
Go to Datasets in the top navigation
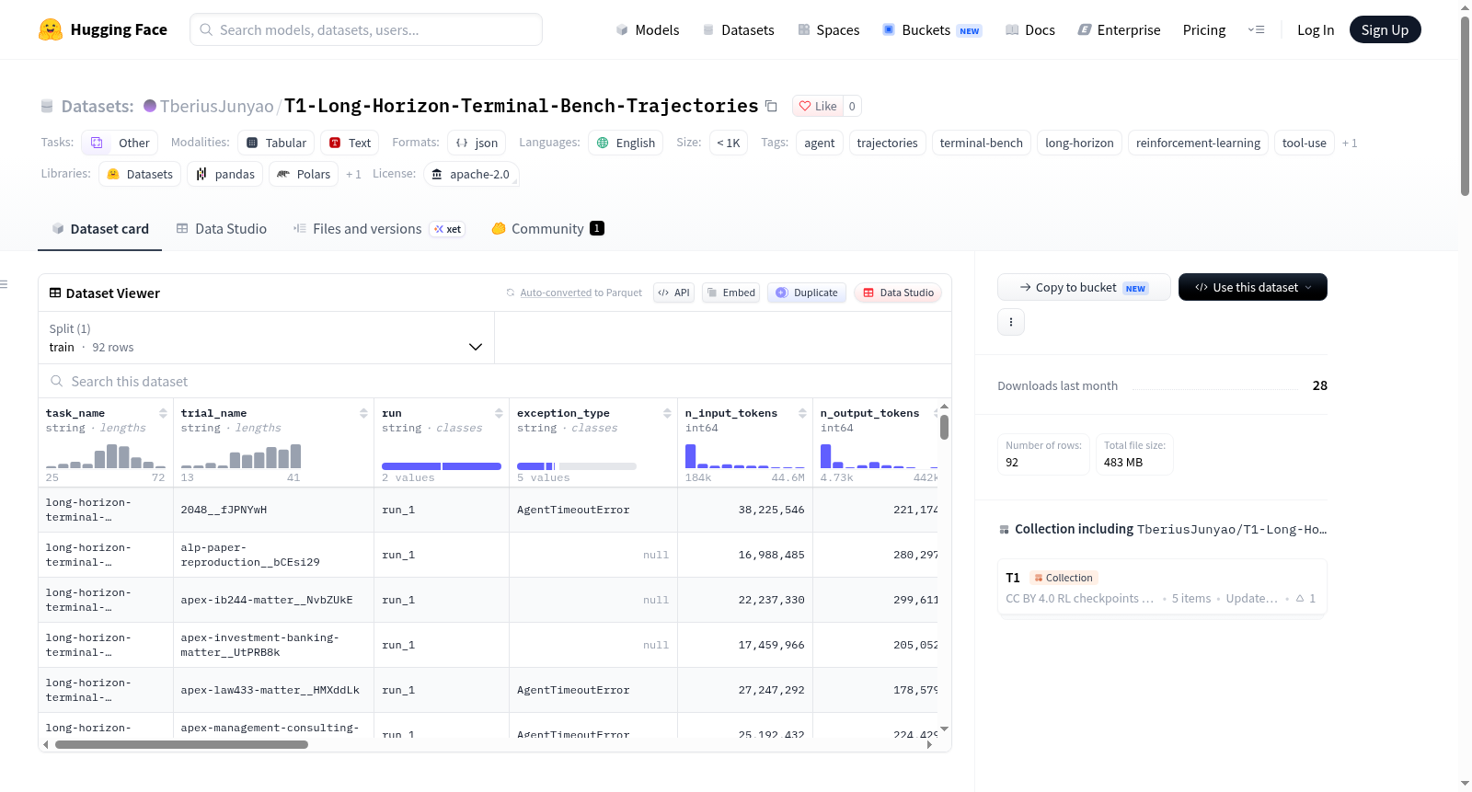click(x=738, y=29)
